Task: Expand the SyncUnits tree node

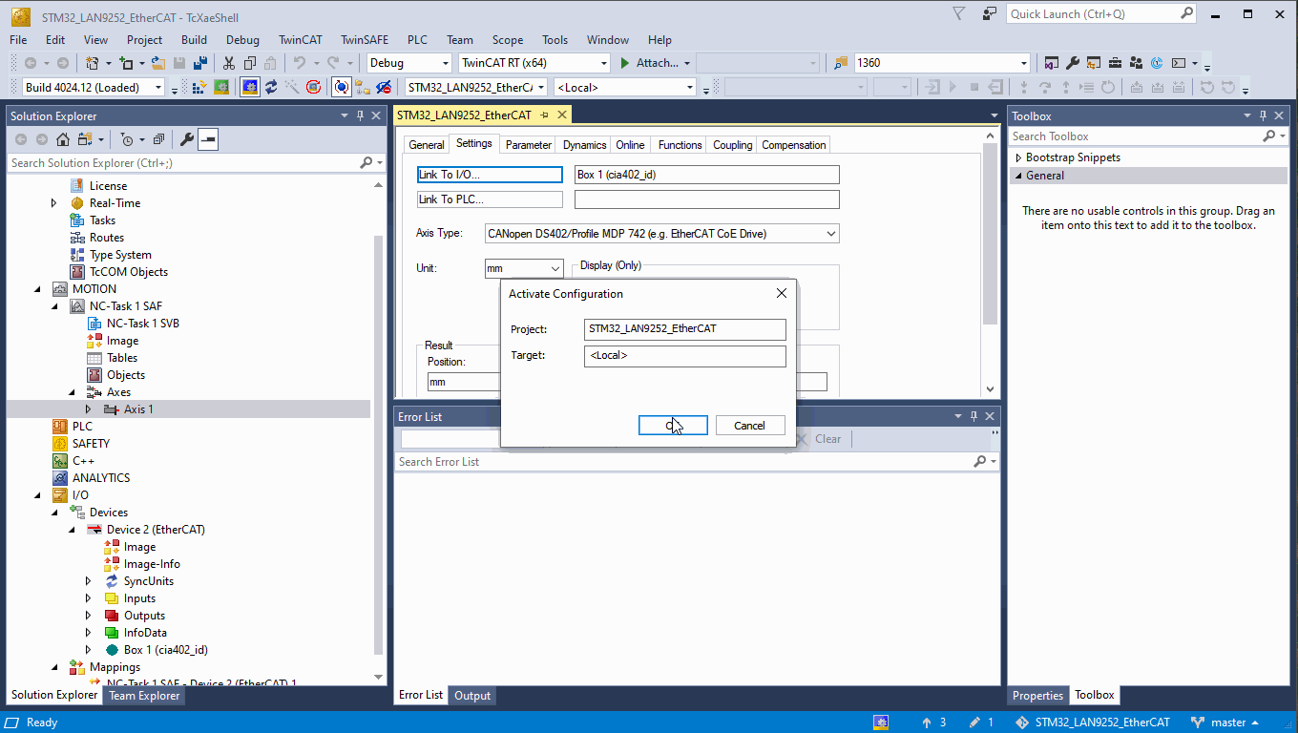Action: click(x=88, y=581)
